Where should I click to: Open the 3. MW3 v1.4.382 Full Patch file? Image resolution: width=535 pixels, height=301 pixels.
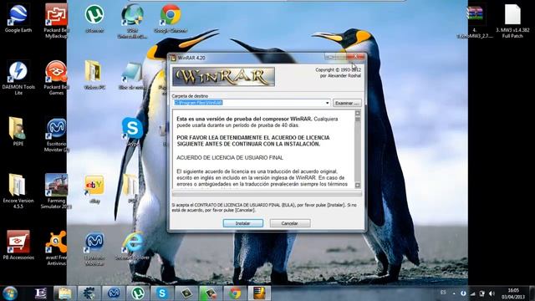click(512, 21)
